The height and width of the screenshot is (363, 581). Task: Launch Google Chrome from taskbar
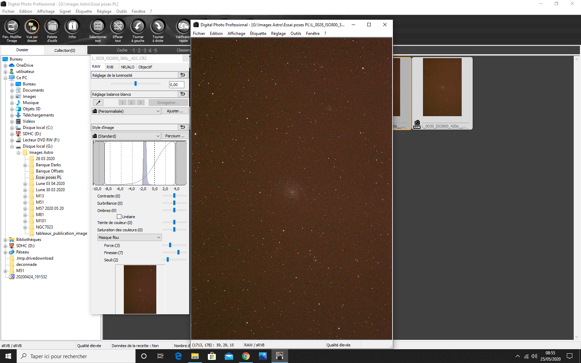coord(246,356)
